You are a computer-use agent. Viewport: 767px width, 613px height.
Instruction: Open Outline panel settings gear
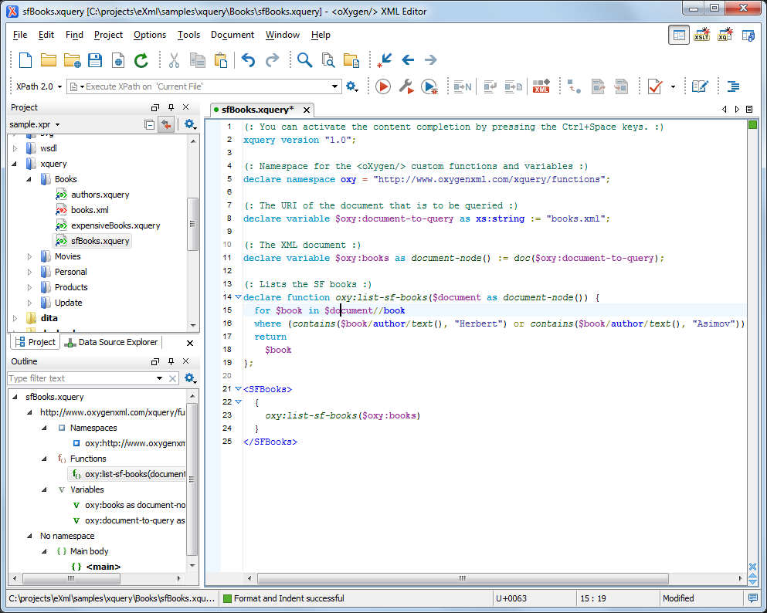(x=190, y=378)
